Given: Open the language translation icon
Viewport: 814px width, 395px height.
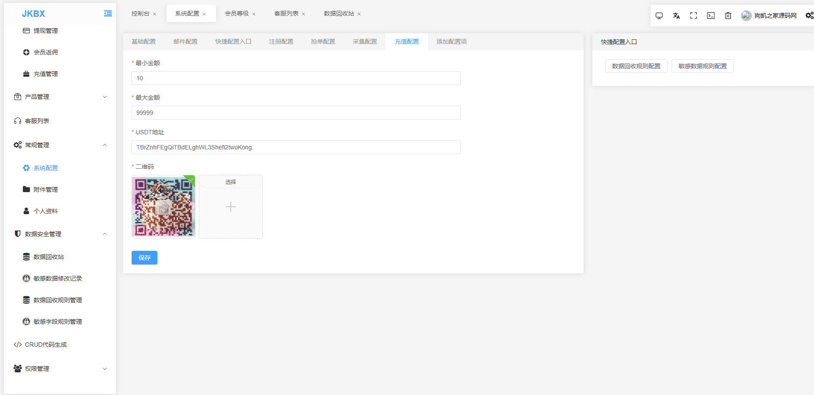Looking at the screenshot, I should point(676,16).
